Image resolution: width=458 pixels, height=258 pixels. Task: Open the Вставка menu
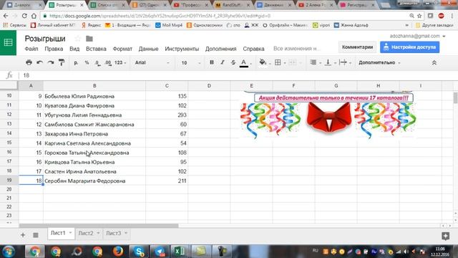coord(96,49)
